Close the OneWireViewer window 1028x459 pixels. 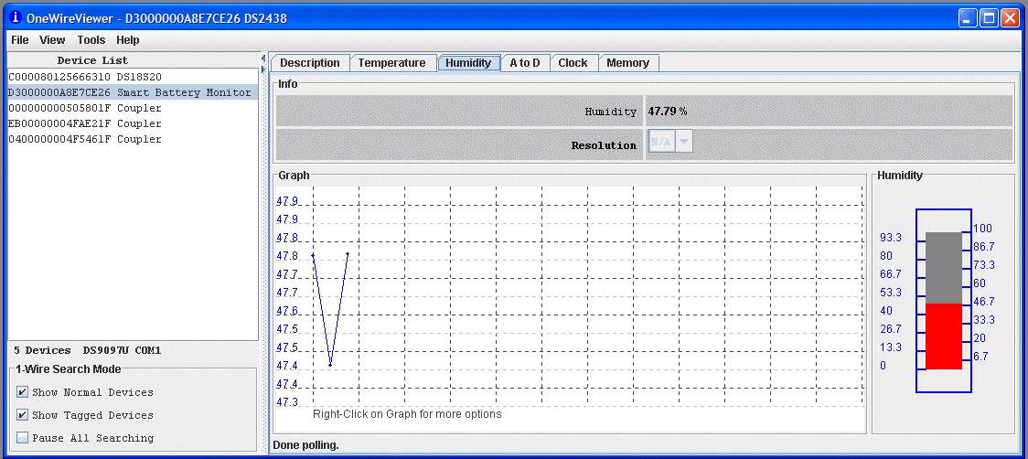click(1010, 17)
